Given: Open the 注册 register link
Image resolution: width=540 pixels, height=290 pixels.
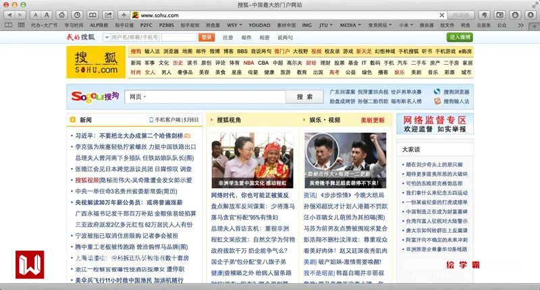Looking at the screenshot, I should point(227,38).
